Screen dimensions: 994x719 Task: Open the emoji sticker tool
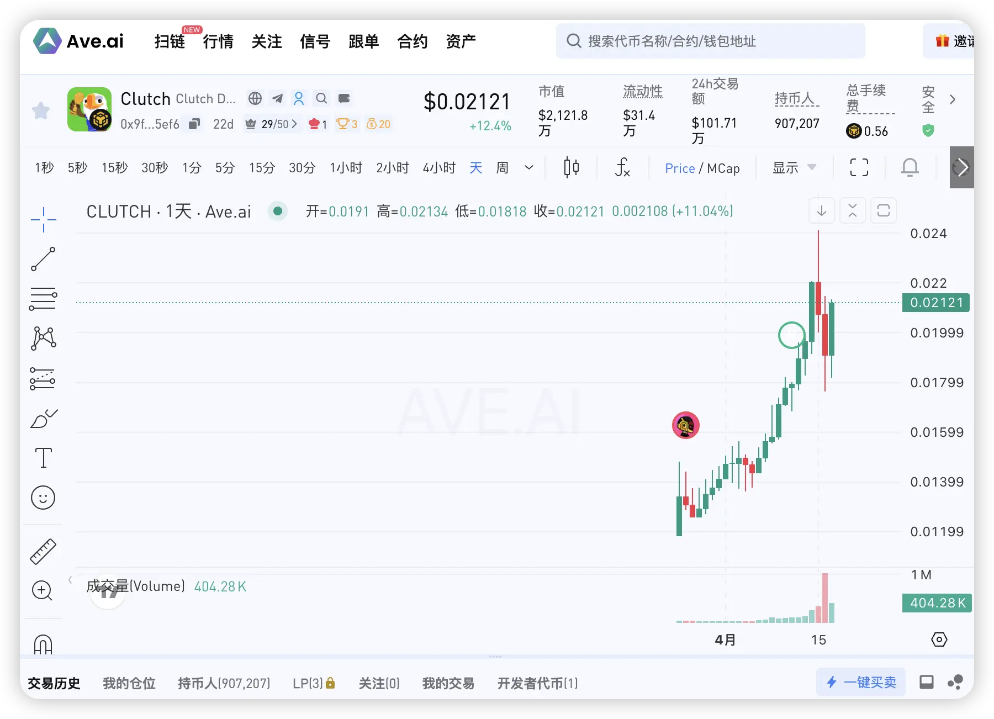pos(43,498)
